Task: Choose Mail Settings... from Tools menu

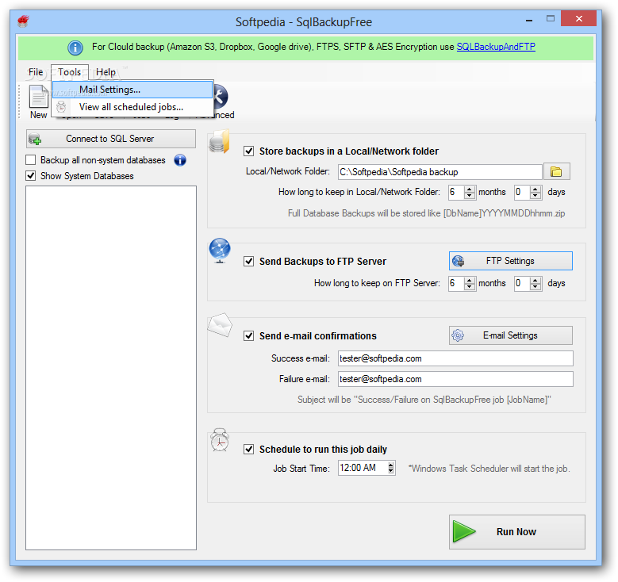Action: click(x=132, y=90)
